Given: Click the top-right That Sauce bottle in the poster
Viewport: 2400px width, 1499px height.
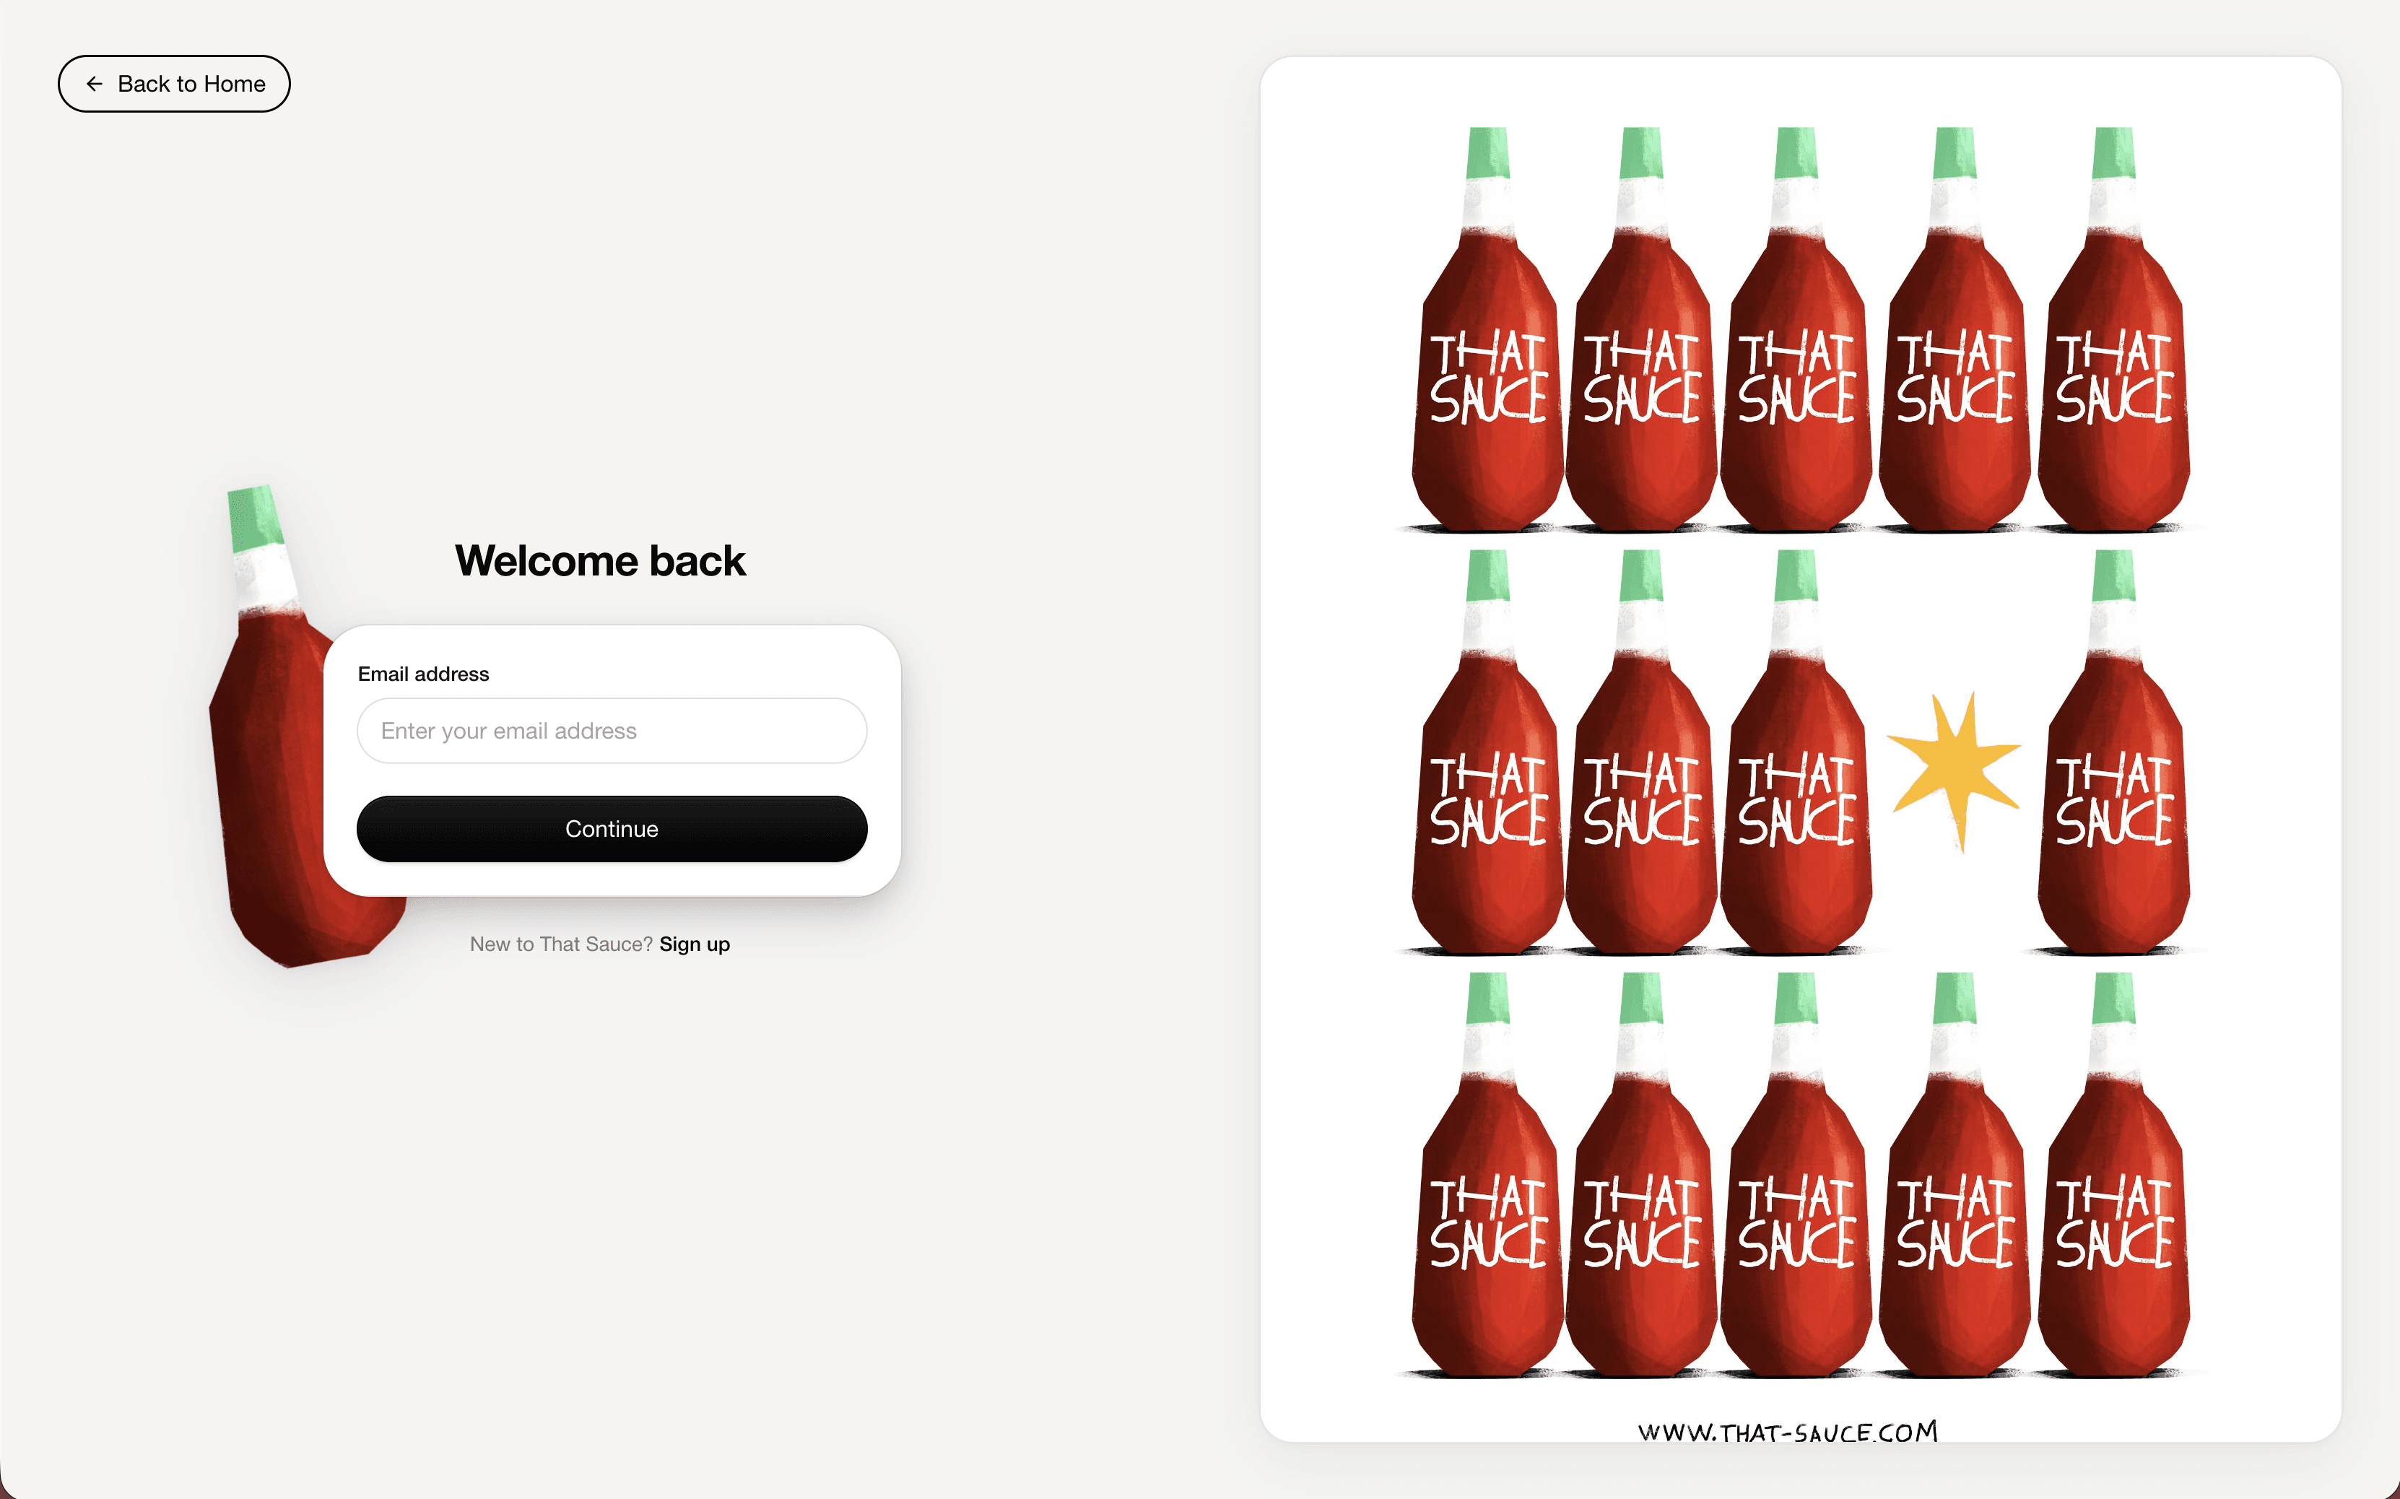Looking at the screenshot, I should point(2113,329).
